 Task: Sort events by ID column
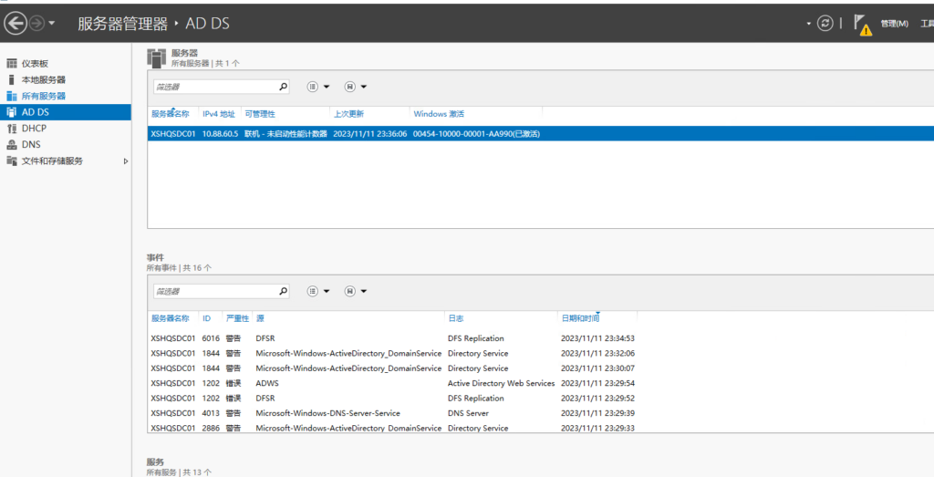pos(207,318)
